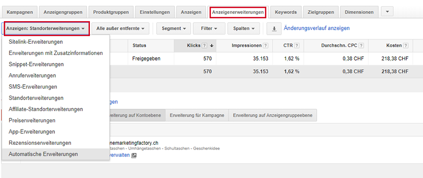Open the Produktgruppen tab
This screenshot has width=423, height=178.
coord(111,12)
